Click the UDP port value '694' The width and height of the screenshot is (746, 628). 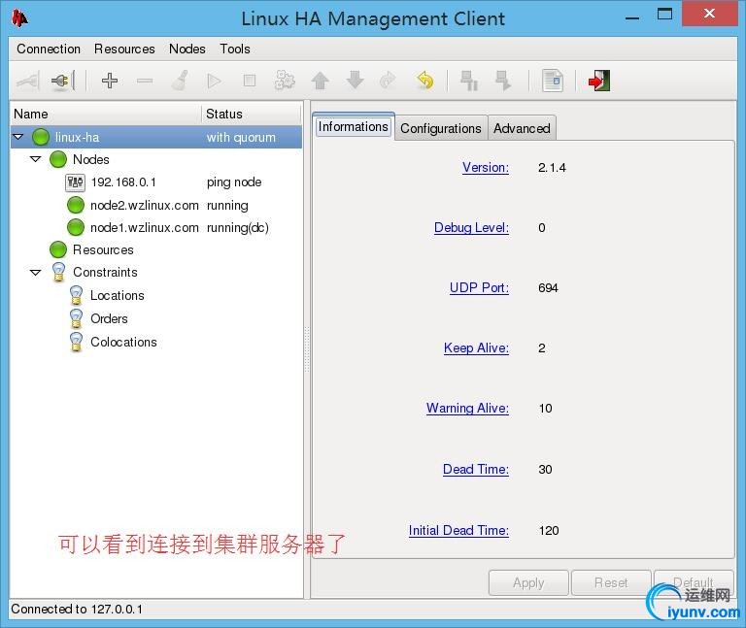[x=548, y=288]
